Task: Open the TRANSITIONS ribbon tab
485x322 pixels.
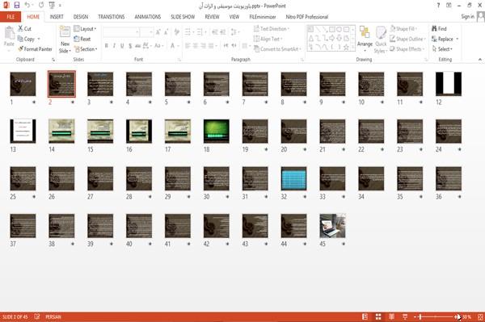Action: click(x=112, y=17)
